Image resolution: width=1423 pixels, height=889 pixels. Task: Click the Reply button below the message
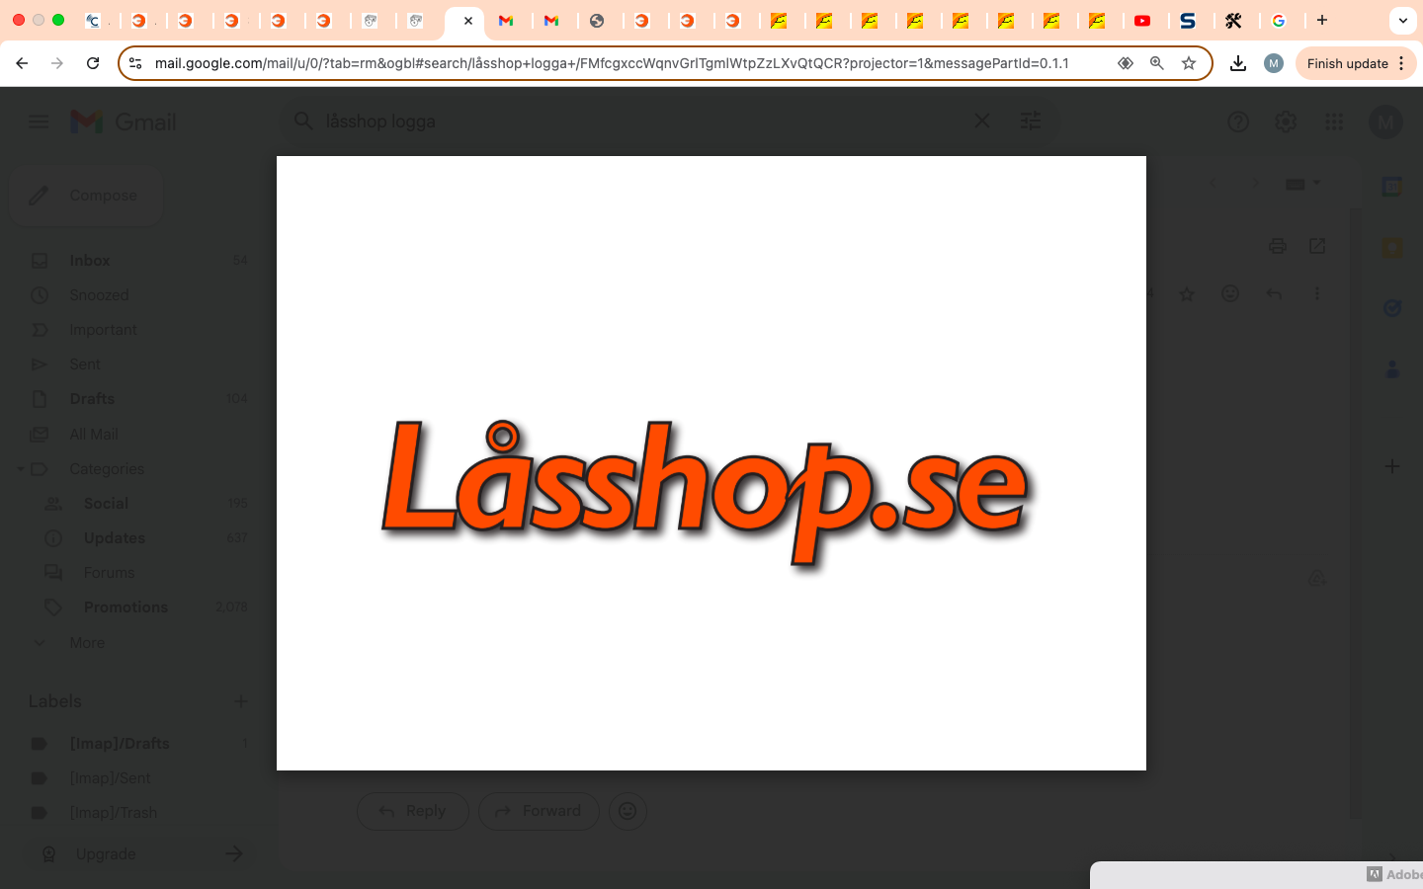(413, 811)
